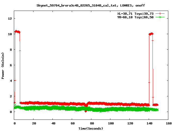The image size is (174, 131).
Task: Click the first red calibration pulse plateau near 10 K
Action: 17,32
